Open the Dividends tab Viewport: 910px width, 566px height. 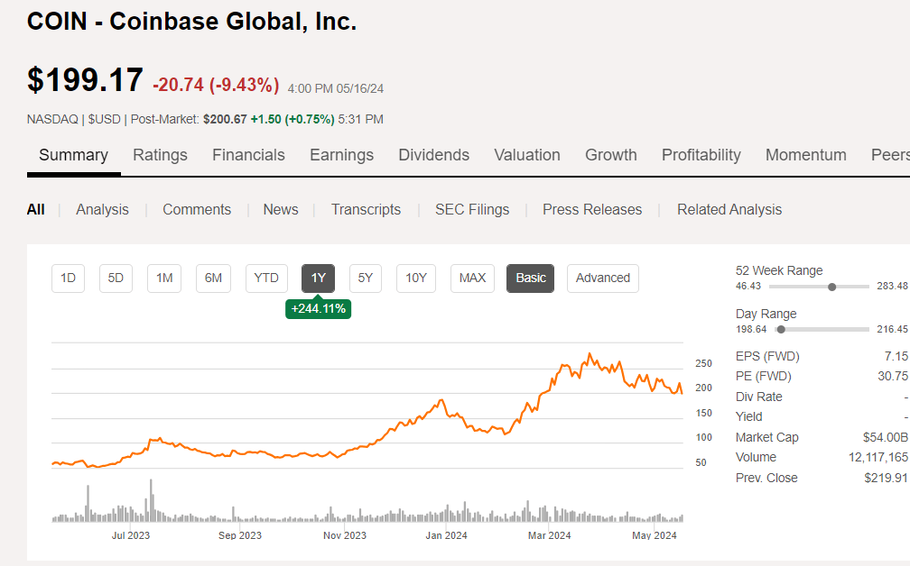(433, 155)
